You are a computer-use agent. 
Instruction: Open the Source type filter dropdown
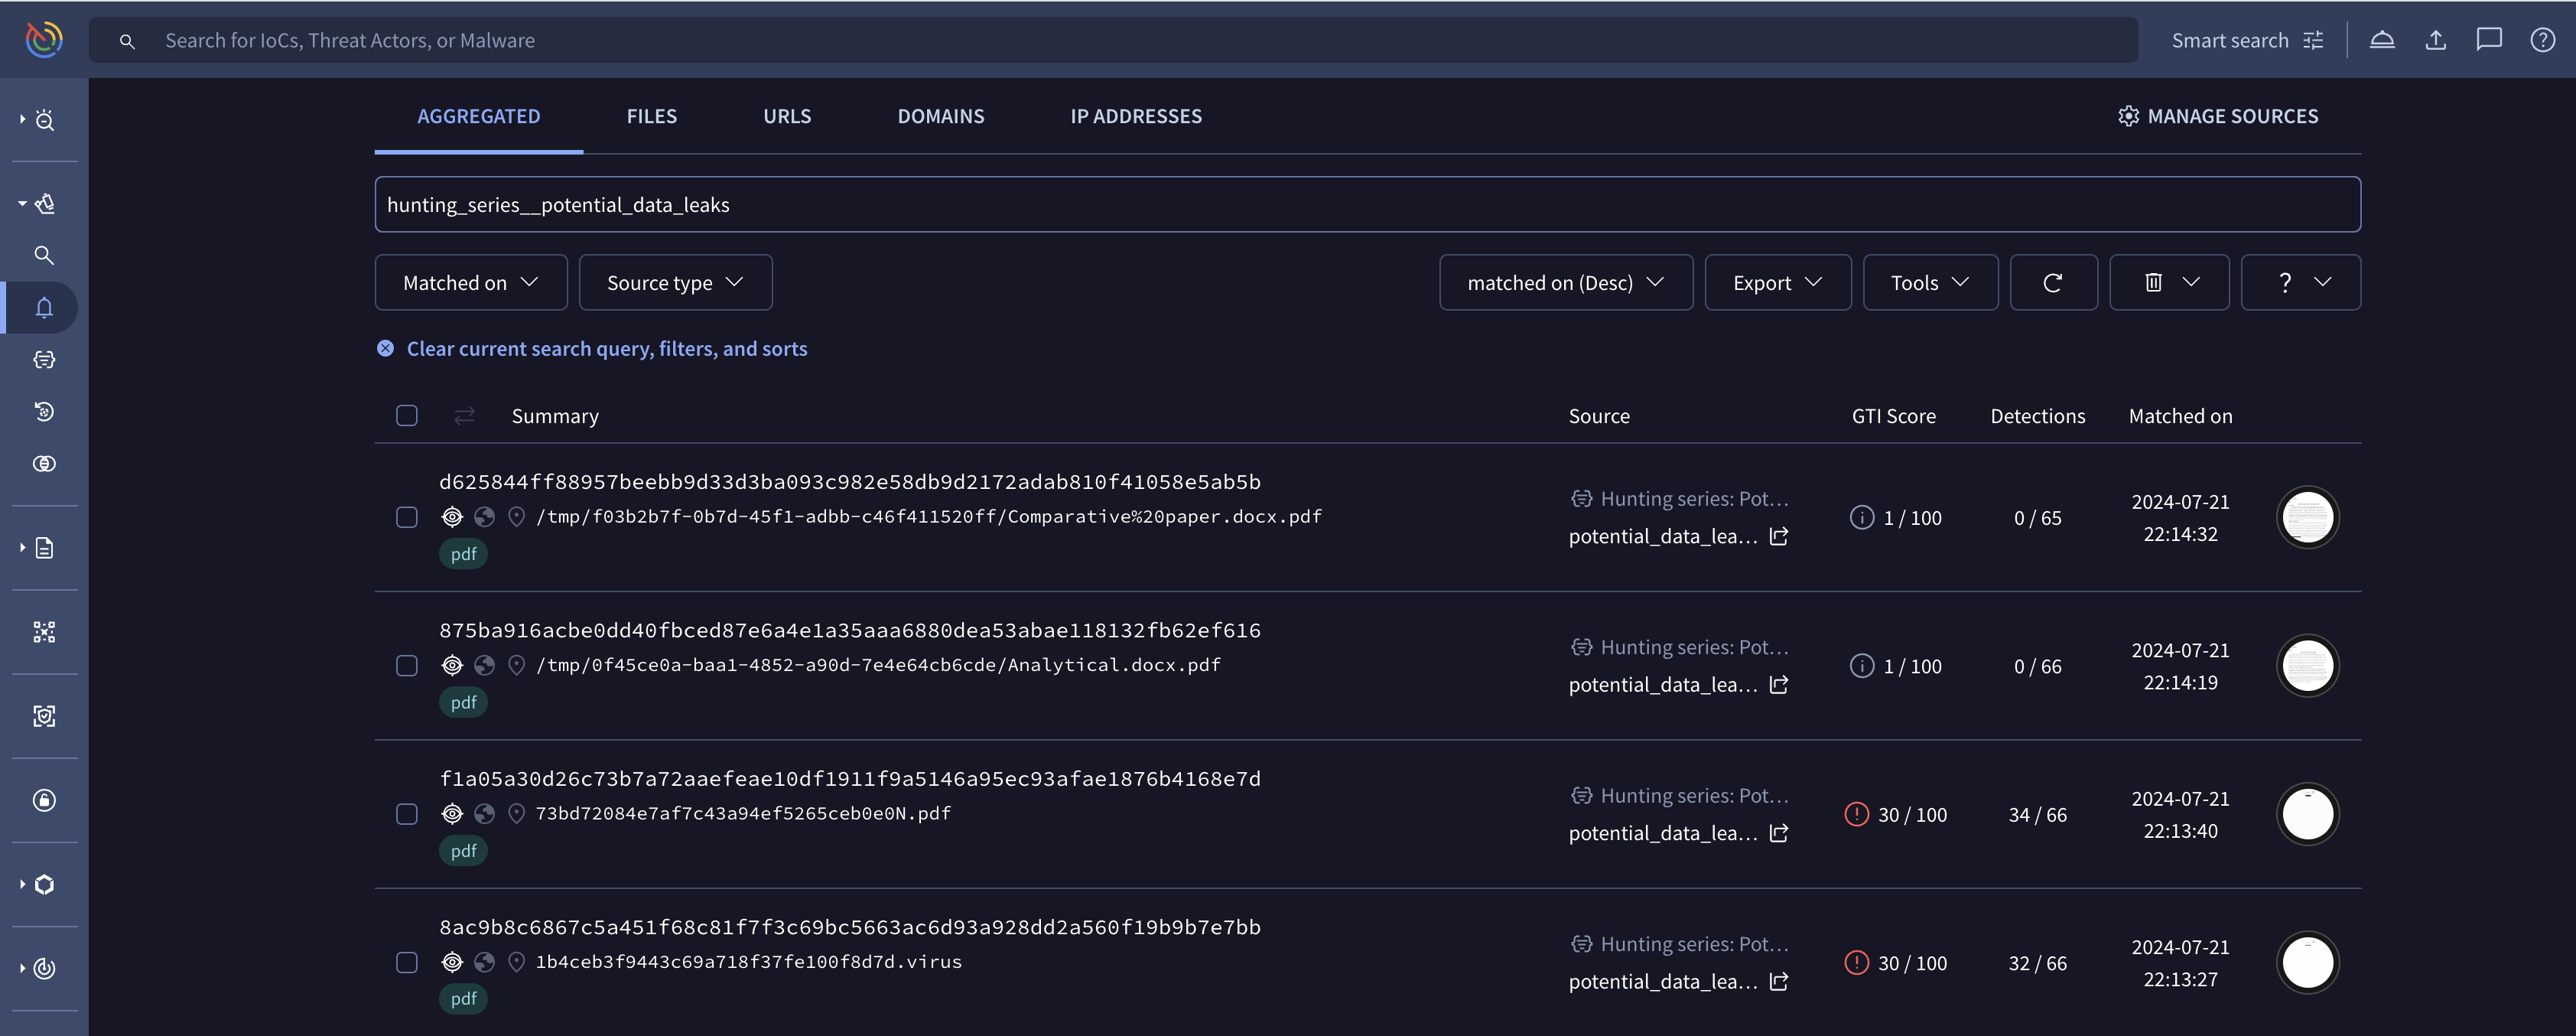coord(674,282)
